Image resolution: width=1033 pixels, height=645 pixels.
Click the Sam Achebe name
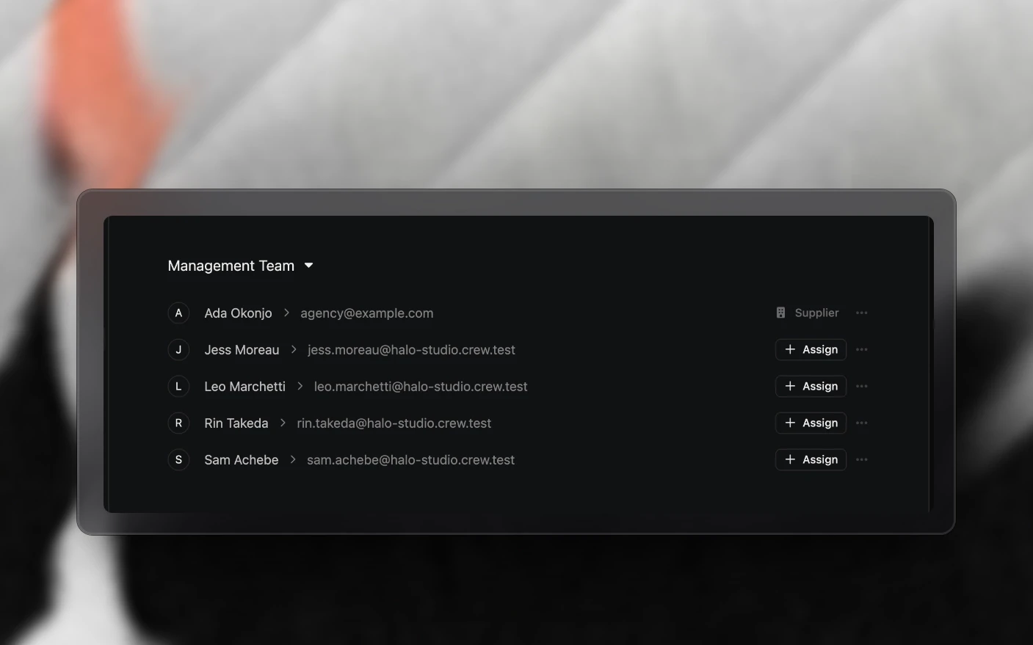tap(241, 460)
